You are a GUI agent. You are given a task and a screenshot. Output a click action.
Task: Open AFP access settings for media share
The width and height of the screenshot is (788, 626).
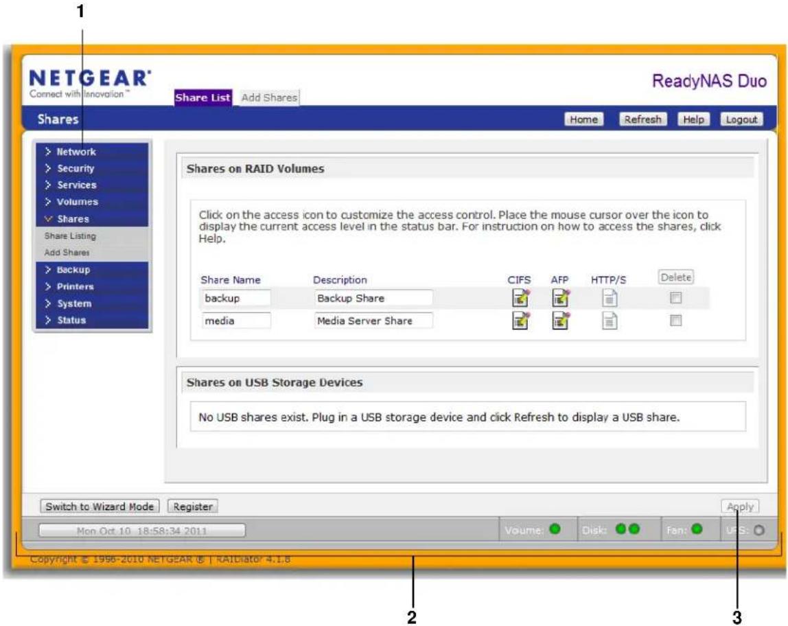click(560, 321)
